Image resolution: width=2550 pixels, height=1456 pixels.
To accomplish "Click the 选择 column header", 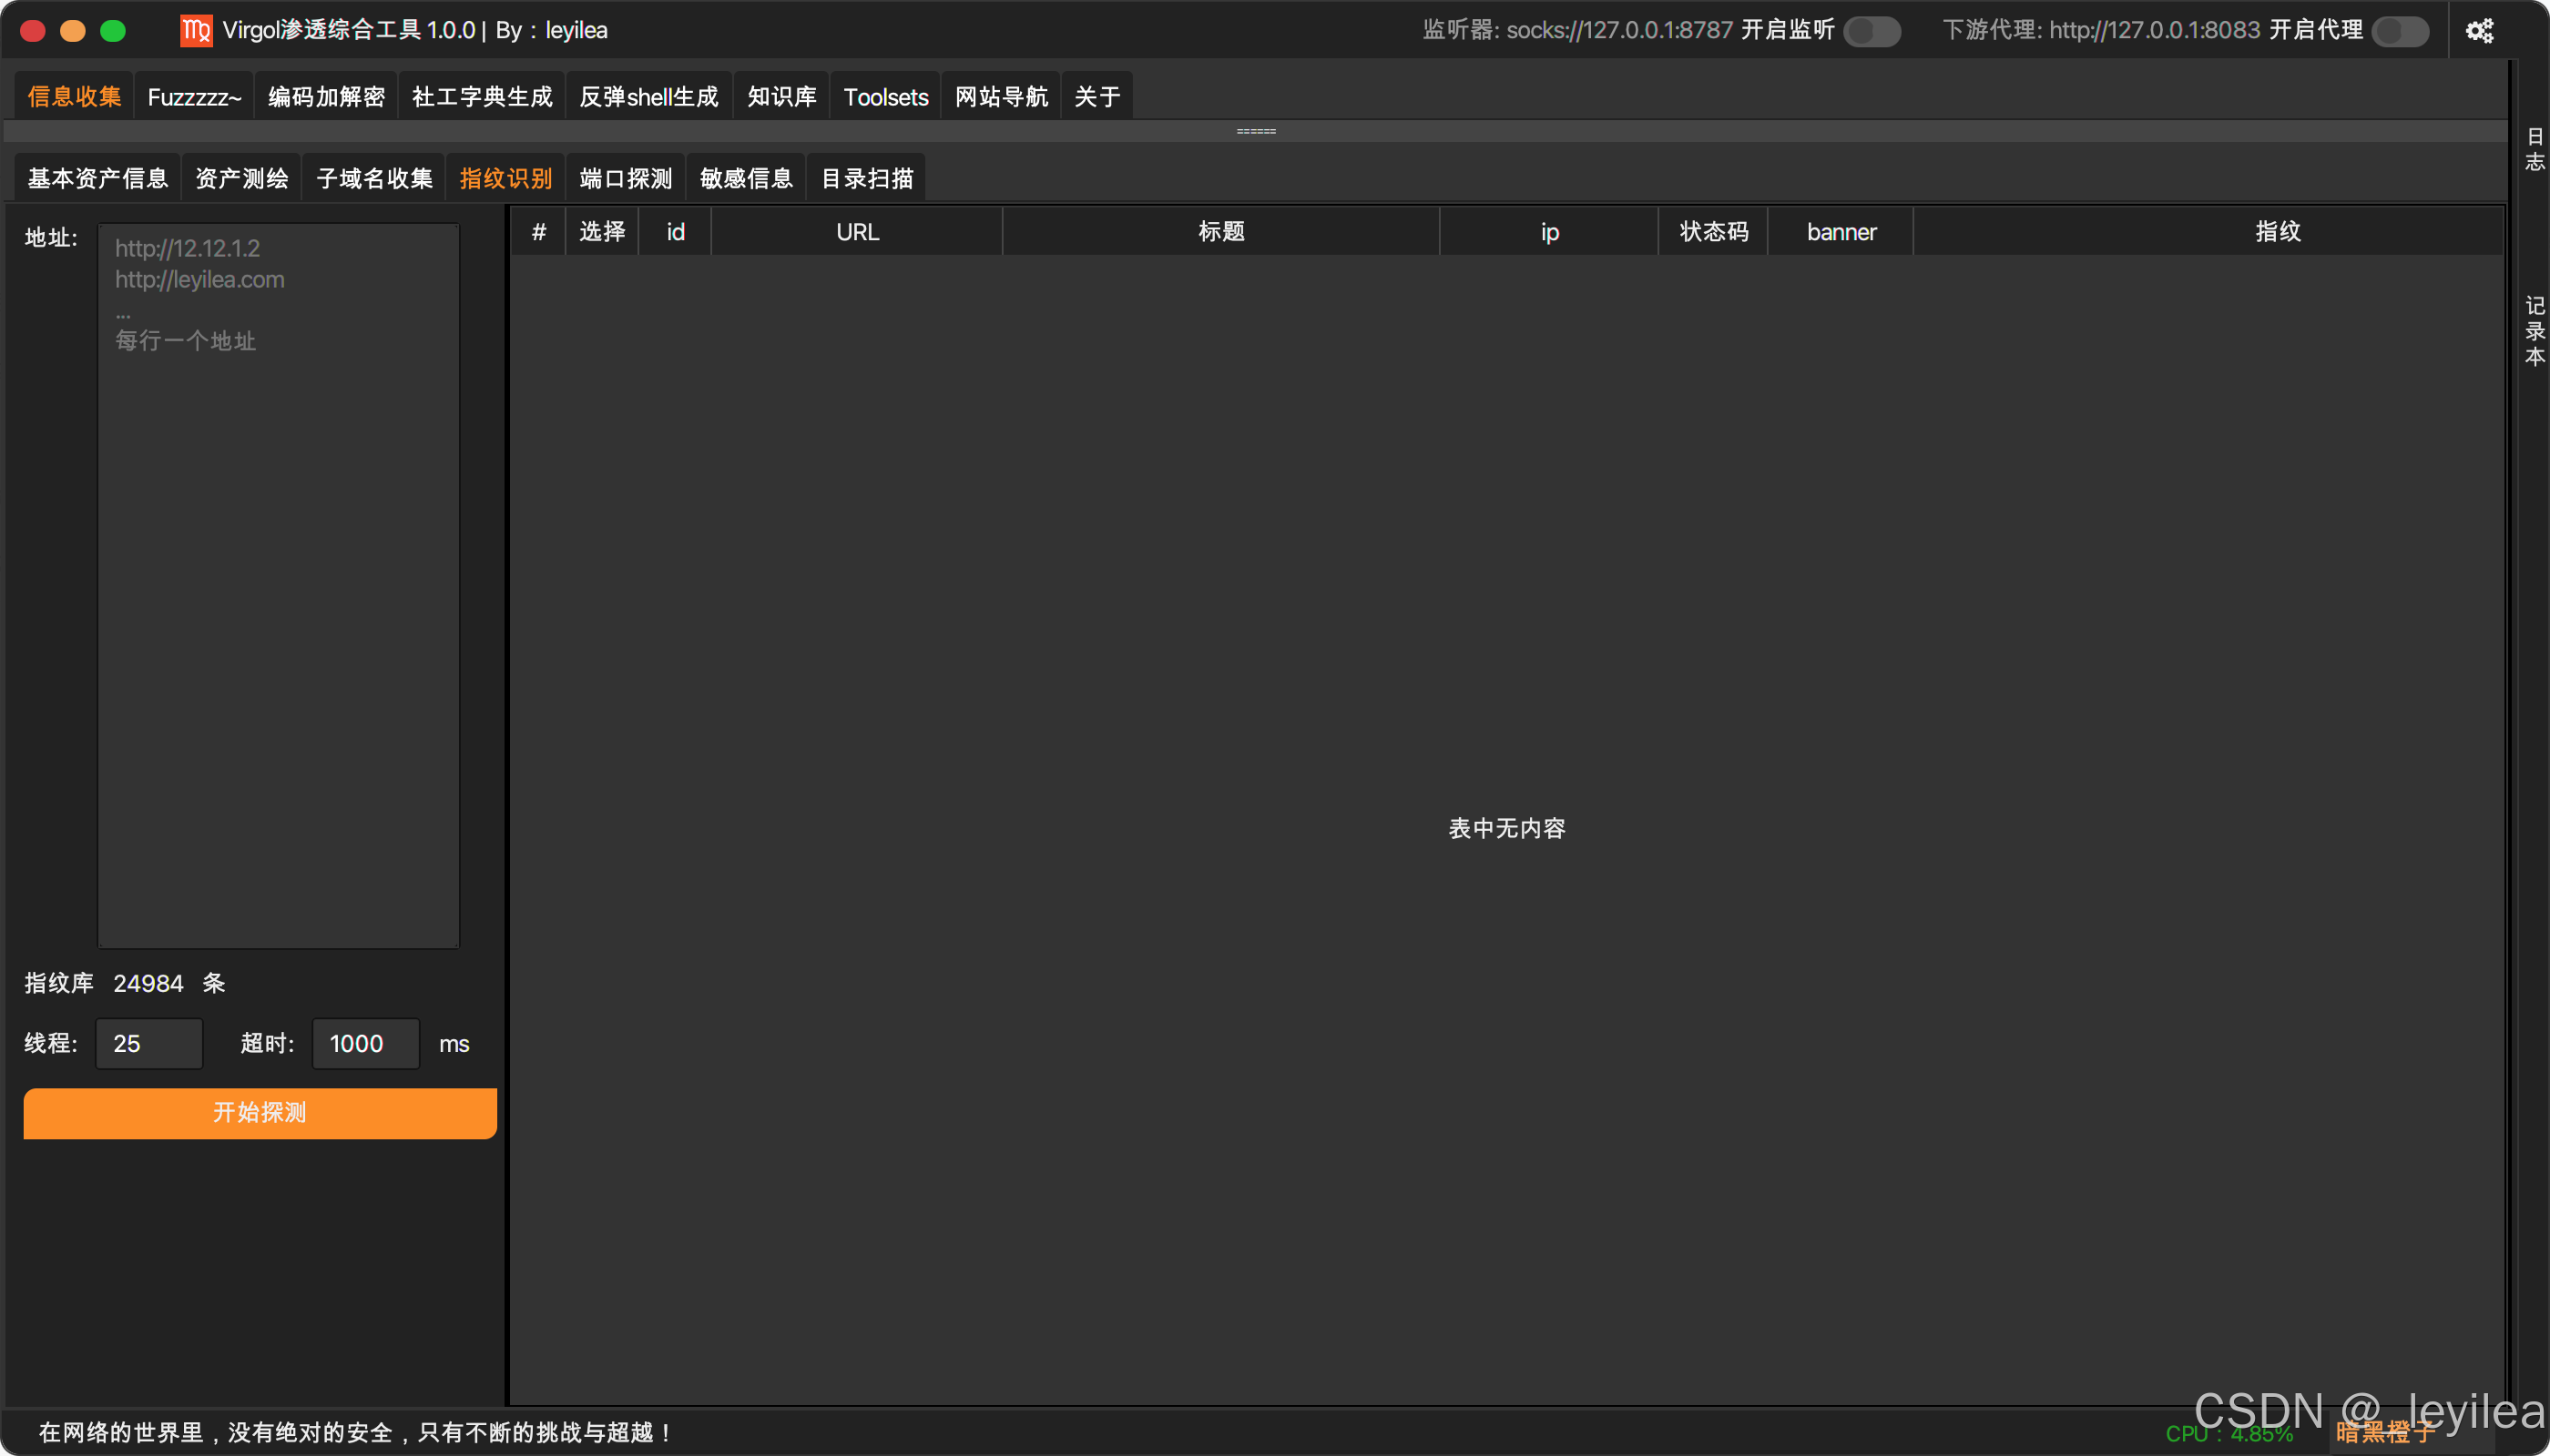I will (x=601, y=232).
